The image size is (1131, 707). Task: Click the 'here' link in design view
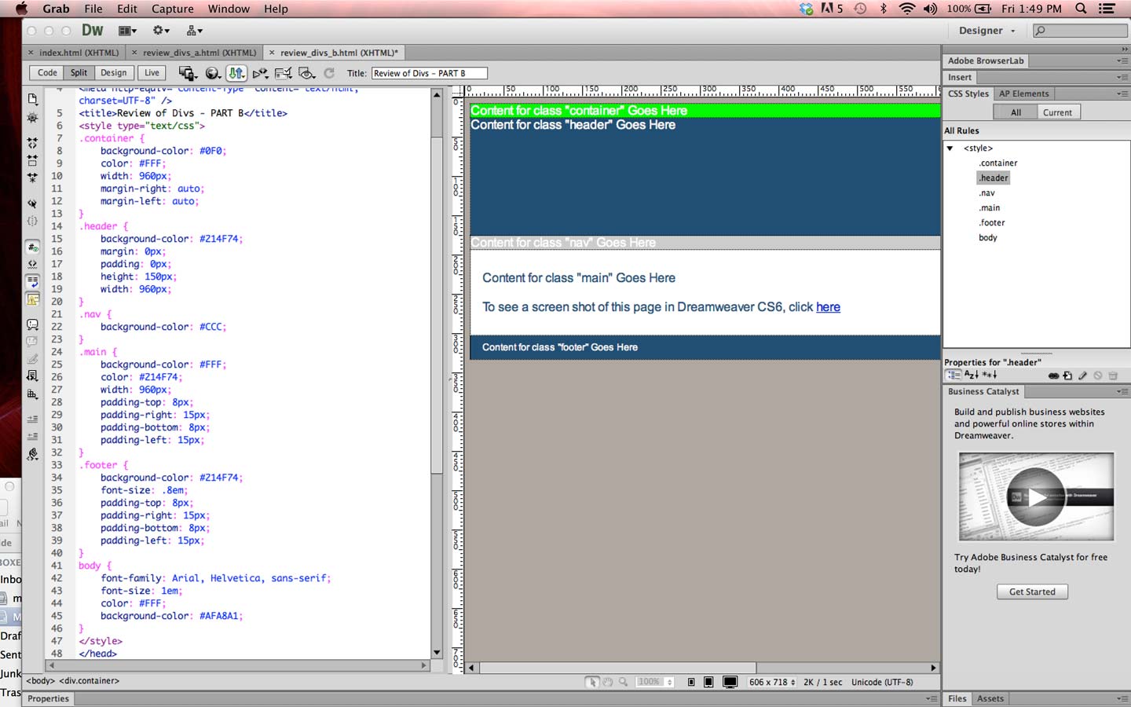click(x=828, y=307)
